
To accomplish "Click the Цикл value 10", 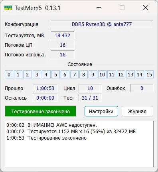I will 90,88.
